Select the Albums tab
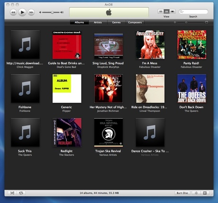This screenshot has width=218, height=203. click(79, 22)
